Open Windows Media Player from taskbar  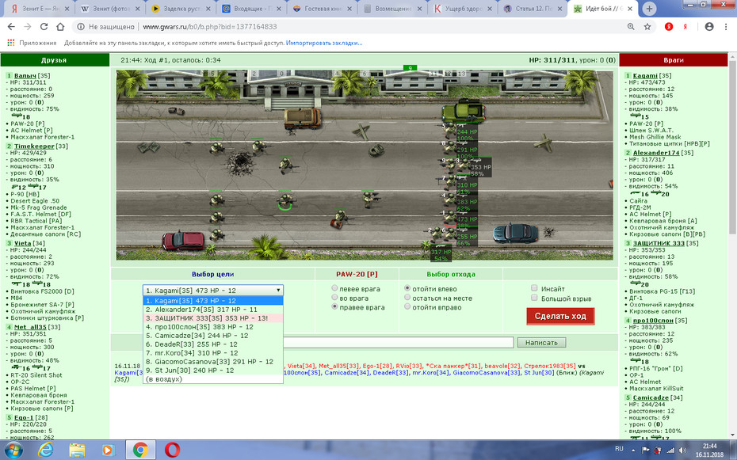[108, 450]
